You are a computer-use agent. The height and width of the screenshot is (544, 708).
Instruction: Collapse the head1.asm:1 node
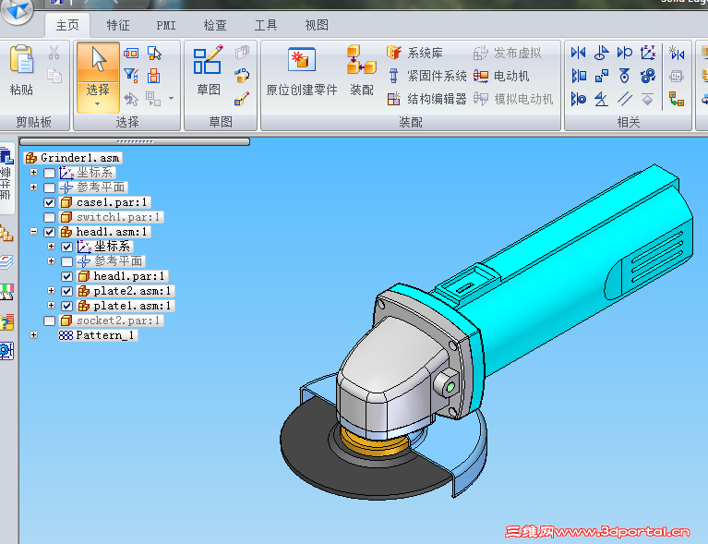34,231
